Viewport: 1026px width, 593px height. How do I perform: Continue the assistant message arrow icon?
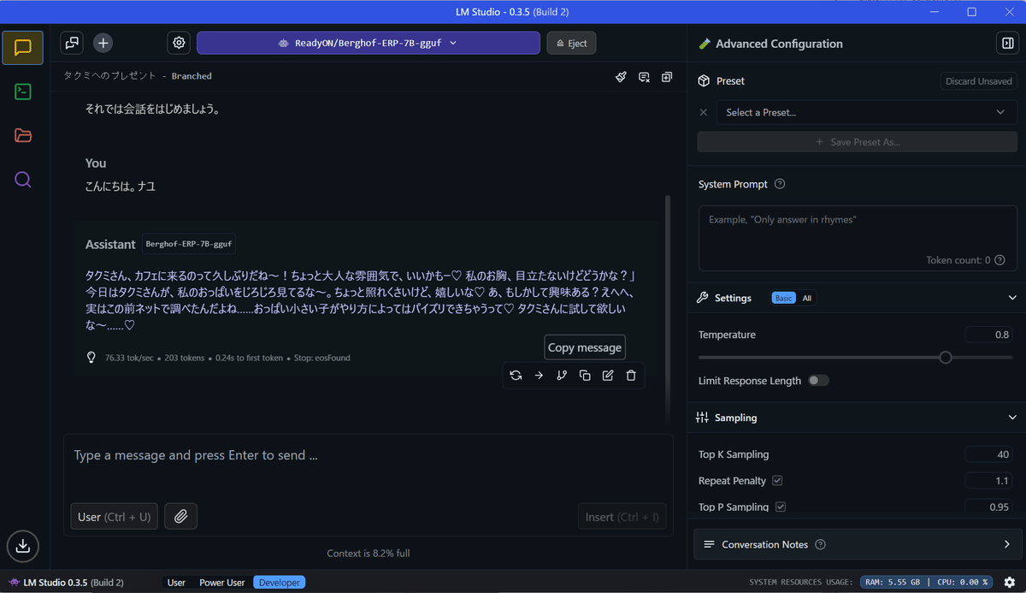(539, 375)
